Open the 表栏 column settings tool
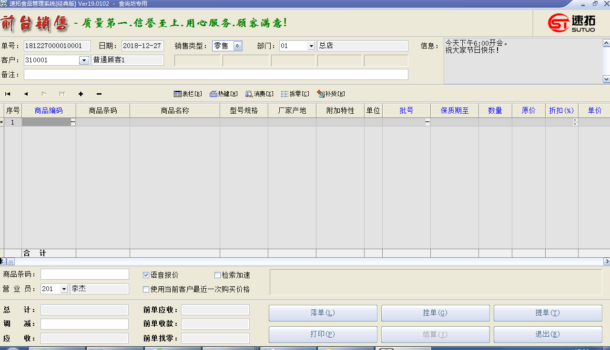610x350 pixels. coord(188,94)
